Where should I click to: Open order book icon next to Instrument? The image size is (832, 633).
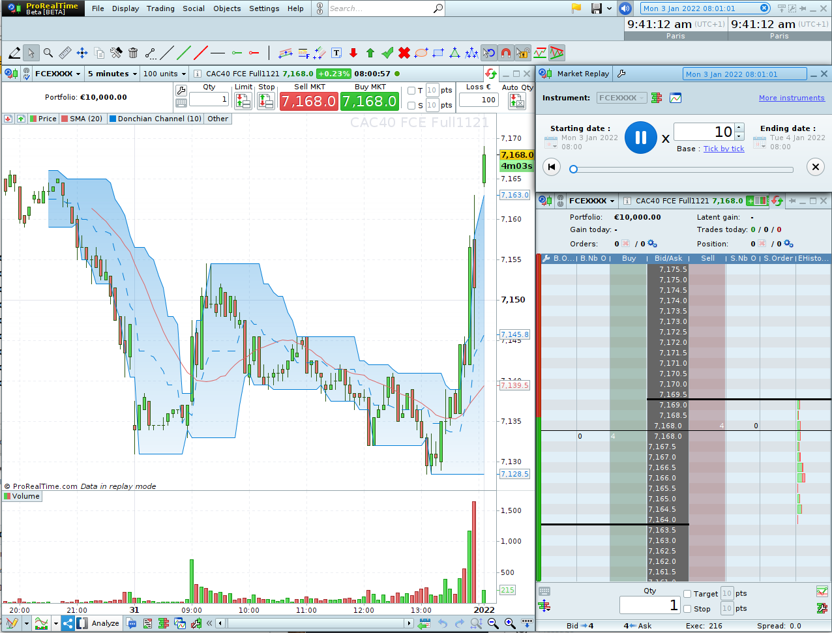pos(657,98)
